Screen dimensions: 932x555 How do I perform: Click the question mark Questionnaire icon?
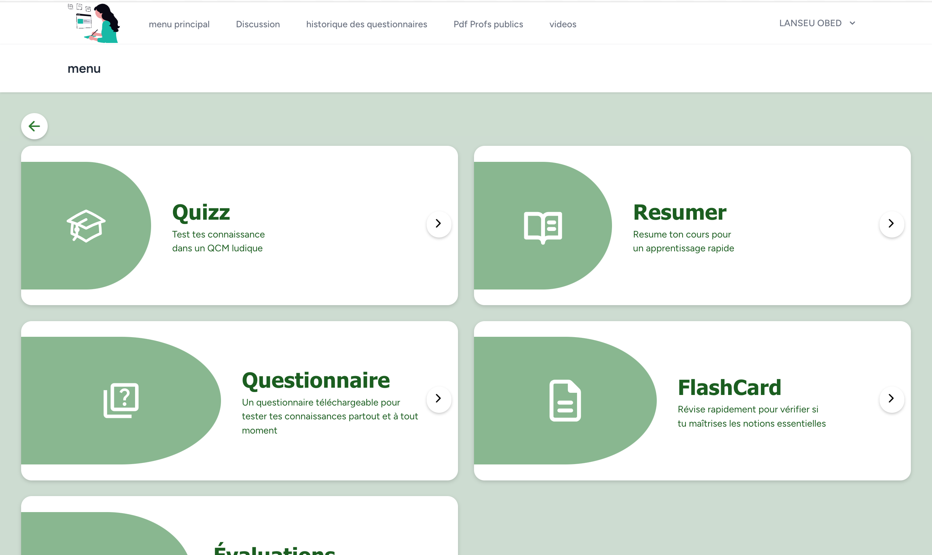tap(121, 400)
